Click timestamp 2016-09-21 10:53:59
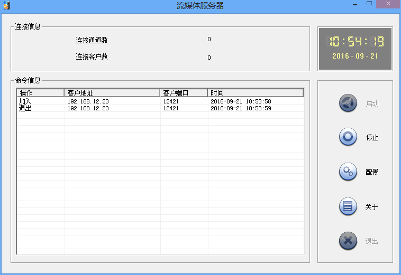The image size is (401, 275). (x=241, y=108)
